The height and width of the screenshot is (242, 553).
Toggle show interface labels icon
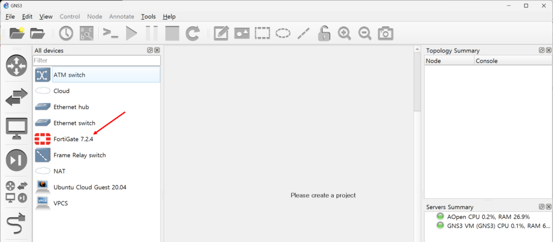pos(86,33)
